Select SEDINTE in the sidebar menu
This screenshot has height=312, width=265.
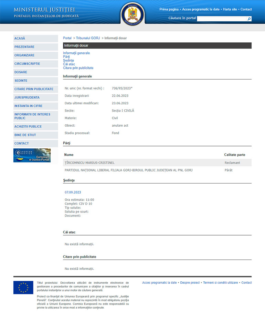[x=35, y=81]
